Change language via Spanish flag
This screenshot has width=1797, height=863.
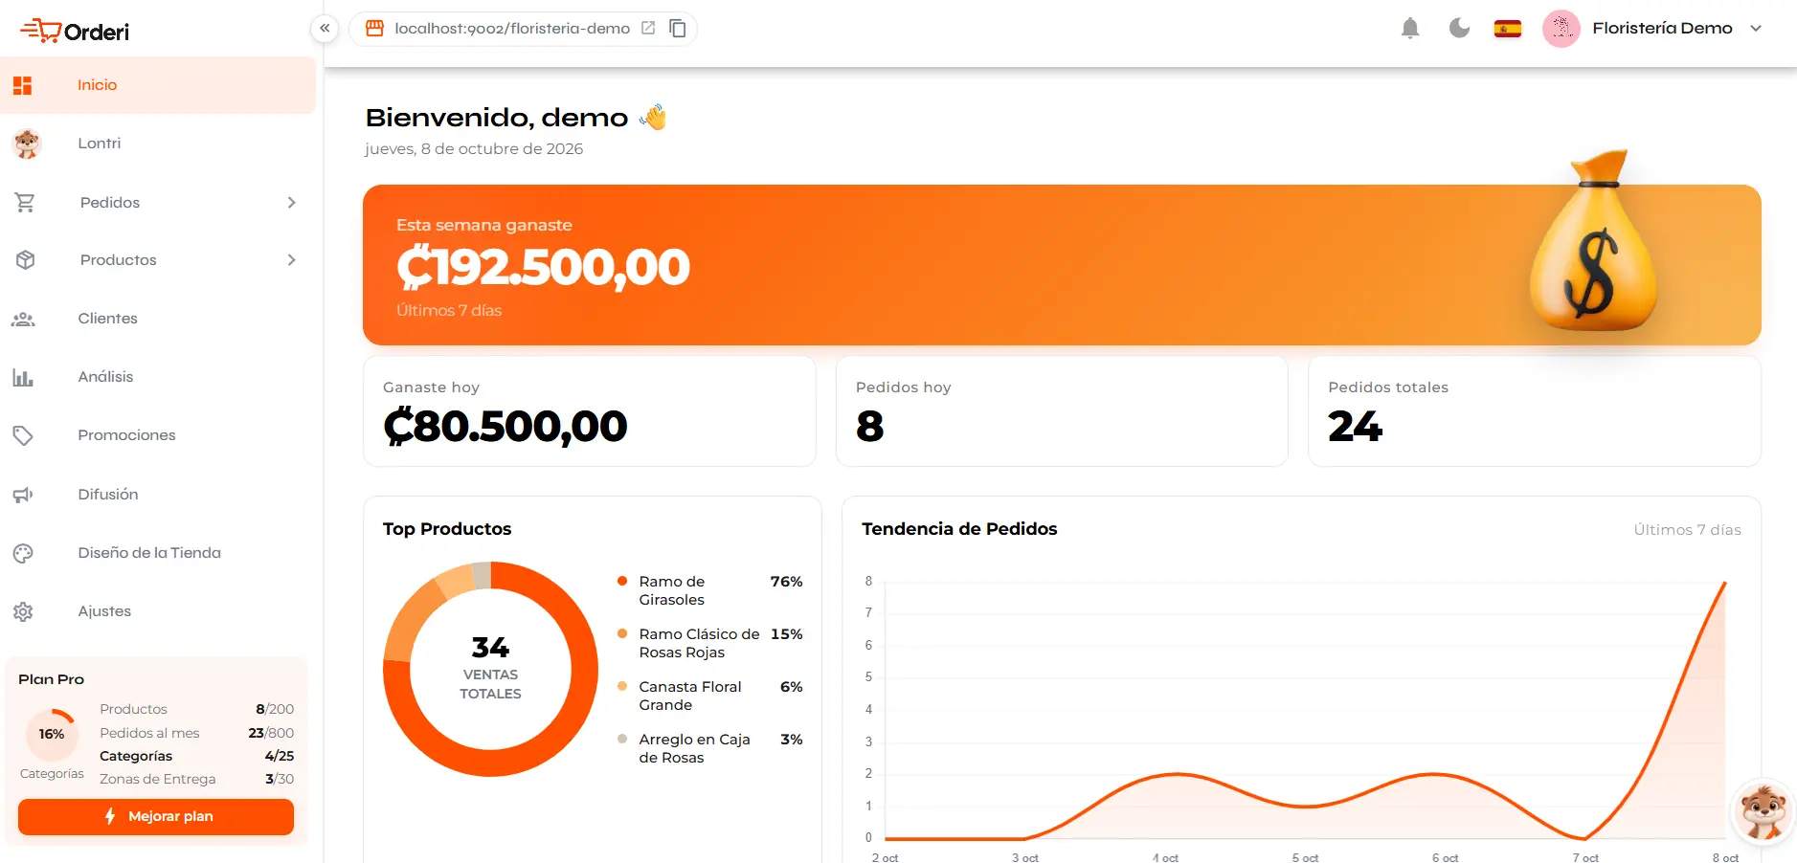point(1508,29)
